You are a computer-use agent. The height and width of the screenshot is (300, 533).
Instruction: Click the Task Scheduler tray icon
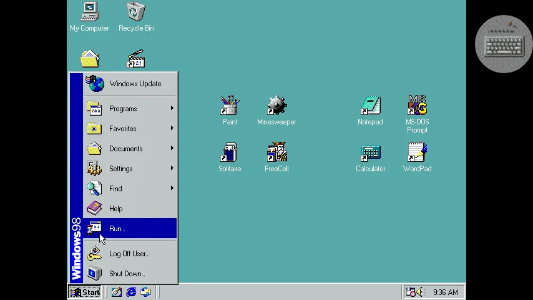click(410, 292)
